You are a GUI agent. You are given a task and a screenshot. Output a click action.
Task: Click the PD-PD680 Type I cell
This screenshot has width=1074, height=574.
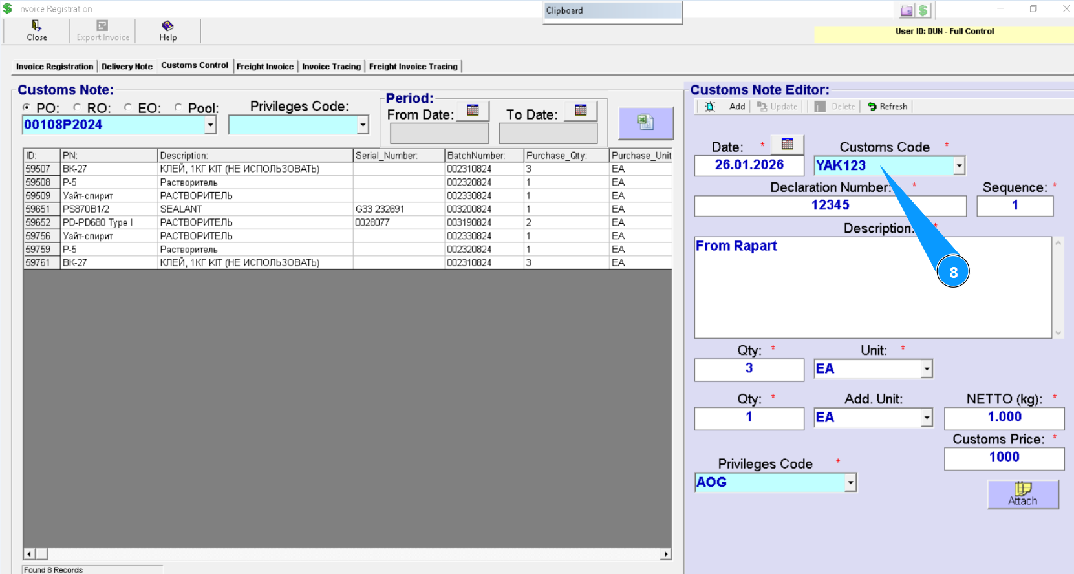point(109,222)
